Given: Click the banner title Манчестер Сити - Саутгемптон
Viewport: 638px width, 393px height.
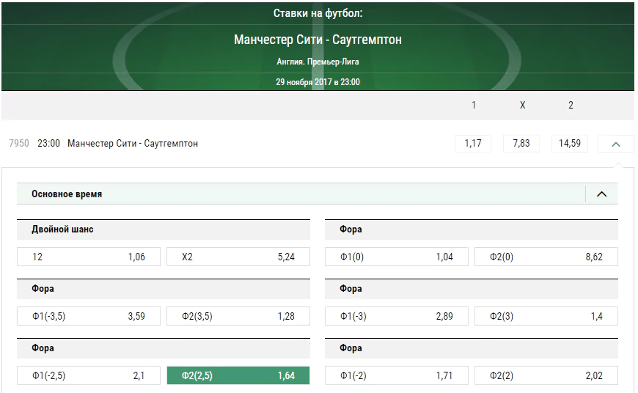Looking at the screenshot, I should click(318, 40).
